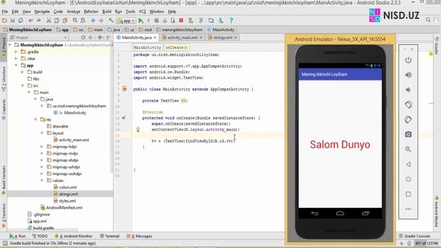Open the app run configuration dropdown
The width and height of the screenshot is (441, 248).
126,21
